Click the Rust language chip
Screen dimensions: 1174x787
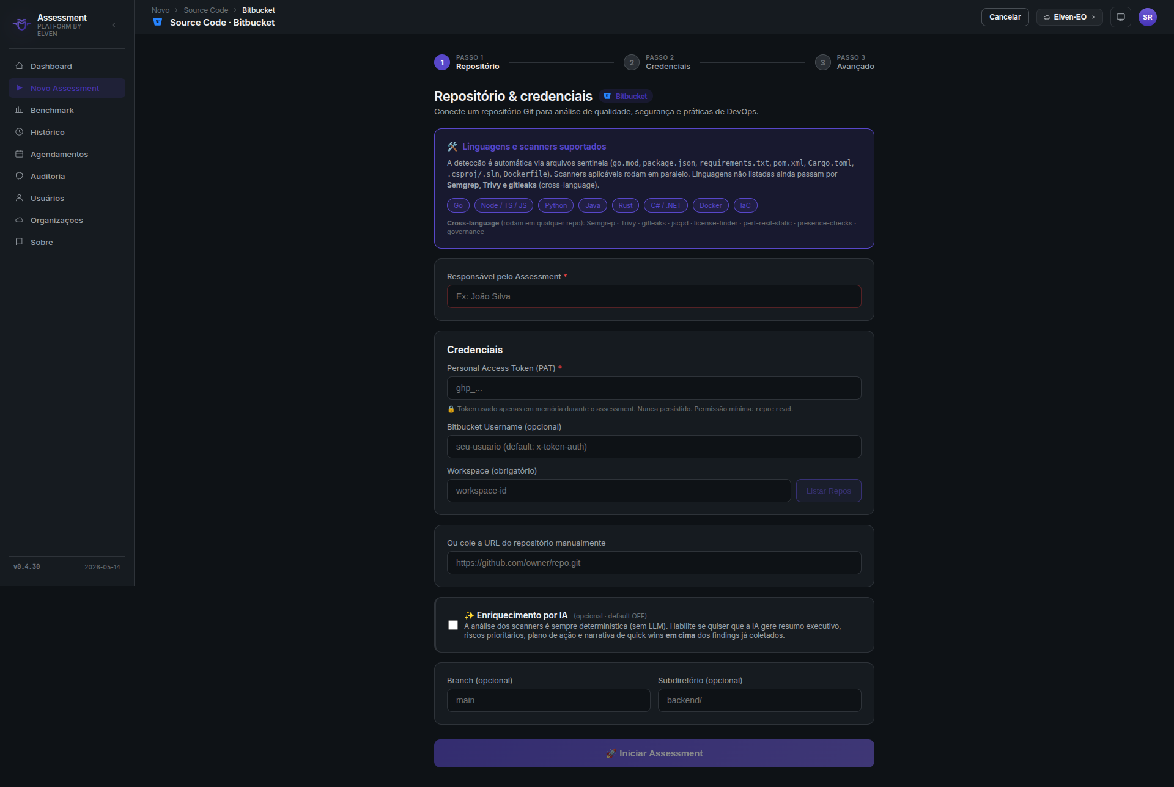tap(626, 205)
